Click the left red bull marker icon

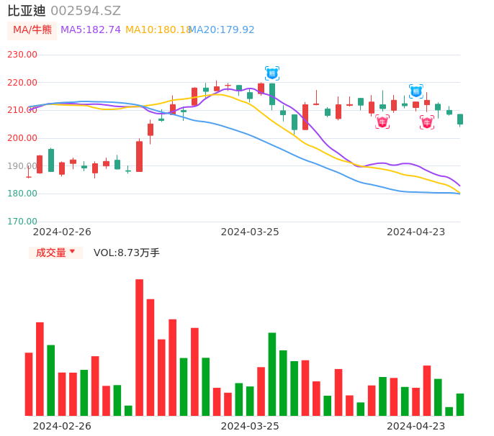pyautogui.click(x=382, y=122)
